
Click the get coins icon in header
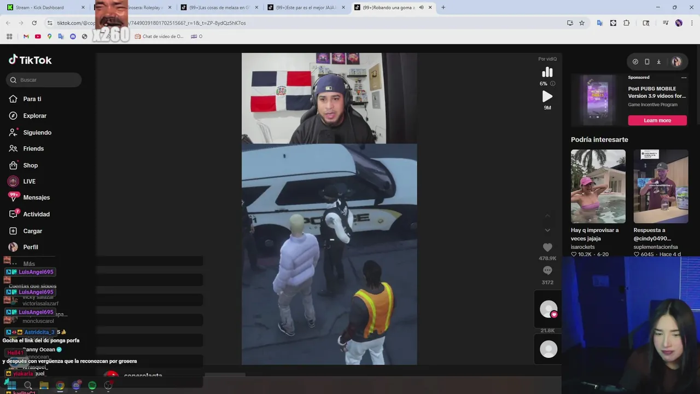tap(635, 62)
